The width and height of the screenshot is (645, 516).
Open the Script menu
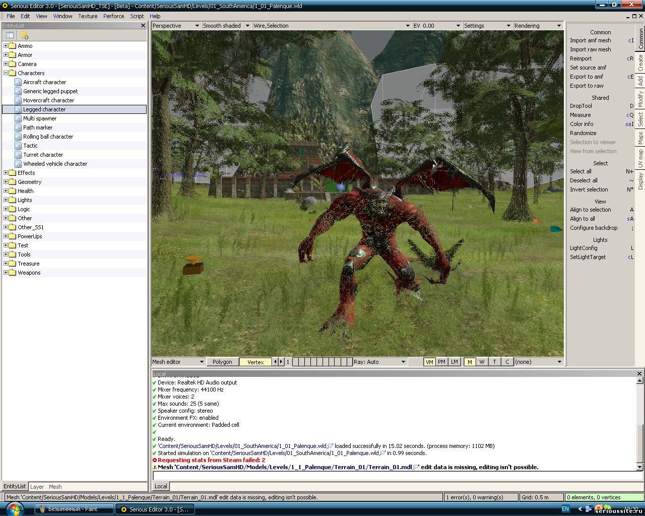[137, 16]
